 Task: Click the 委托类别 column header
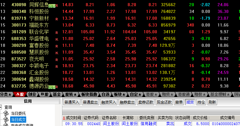click(147, 118)
